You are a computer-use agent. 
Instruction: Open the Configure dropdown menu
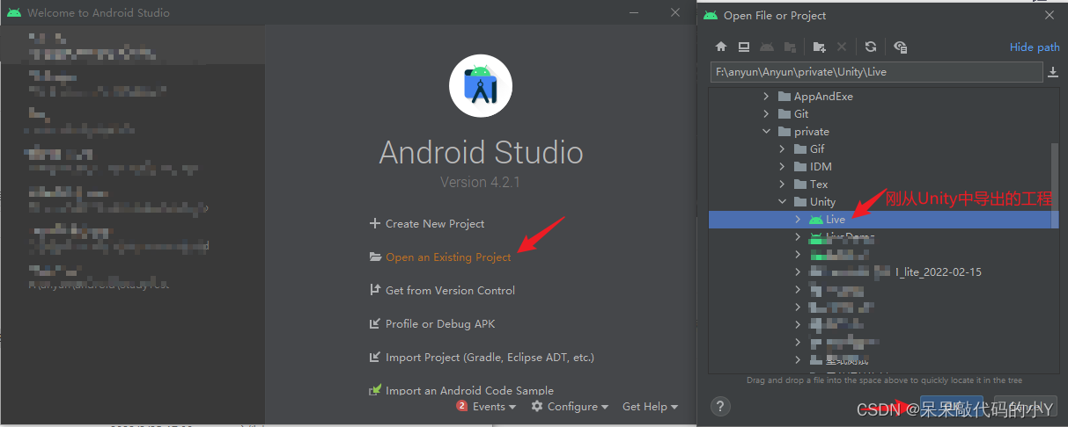tap(578, 406)
